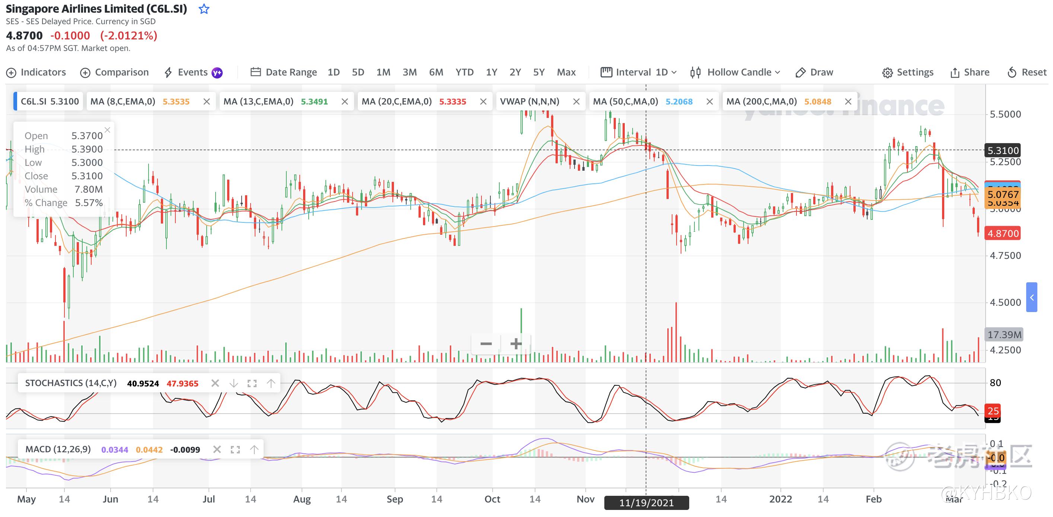Image resolution: width=1053 pixels, height=517 pixels.
Task: Zoom in with plus button
Action: 516,344
